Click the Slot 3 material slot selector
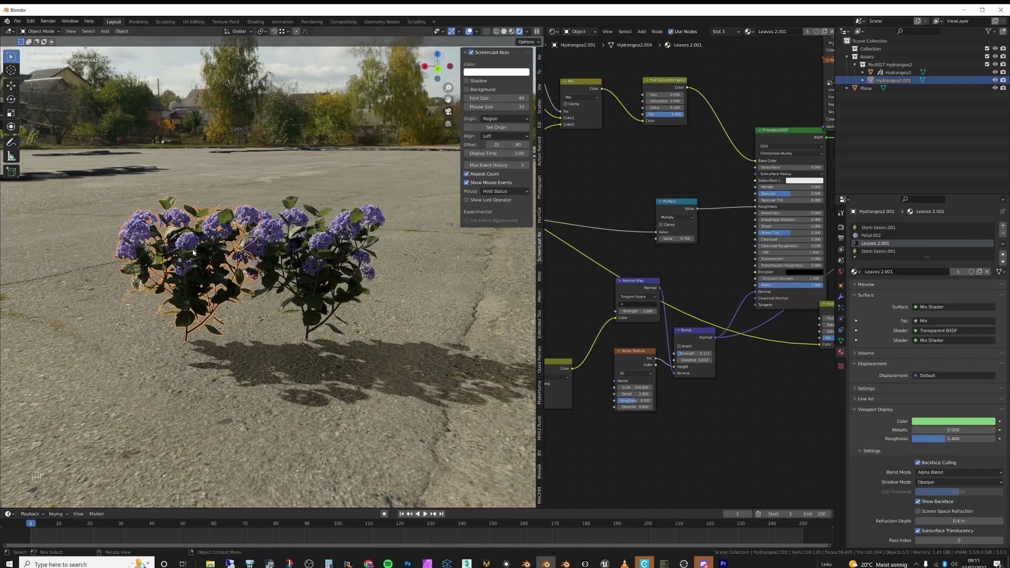The width and height of the screenshot is (1010, 568). pyautogui.click(x=725, y=32)
